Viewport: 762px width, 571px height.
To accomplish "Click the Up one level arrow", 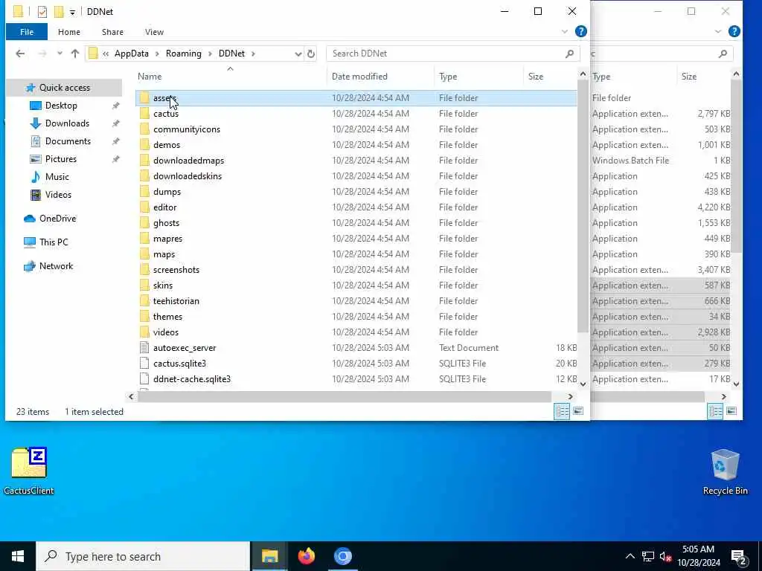I will pos(75,54).
